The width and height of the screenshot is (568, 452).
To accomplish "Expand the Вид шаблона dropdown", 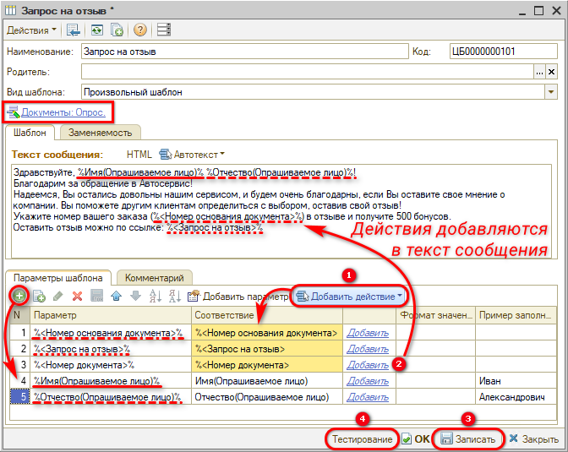I will pos(551,92).
